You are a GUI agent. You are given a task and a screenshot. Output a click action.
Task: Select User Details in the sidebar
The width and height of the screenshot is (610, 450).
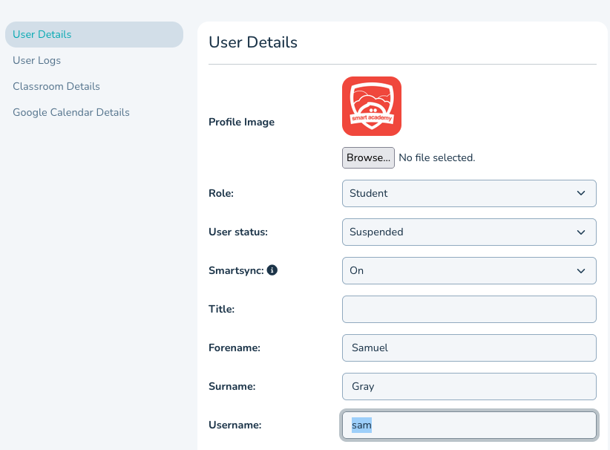click(42, 34)
